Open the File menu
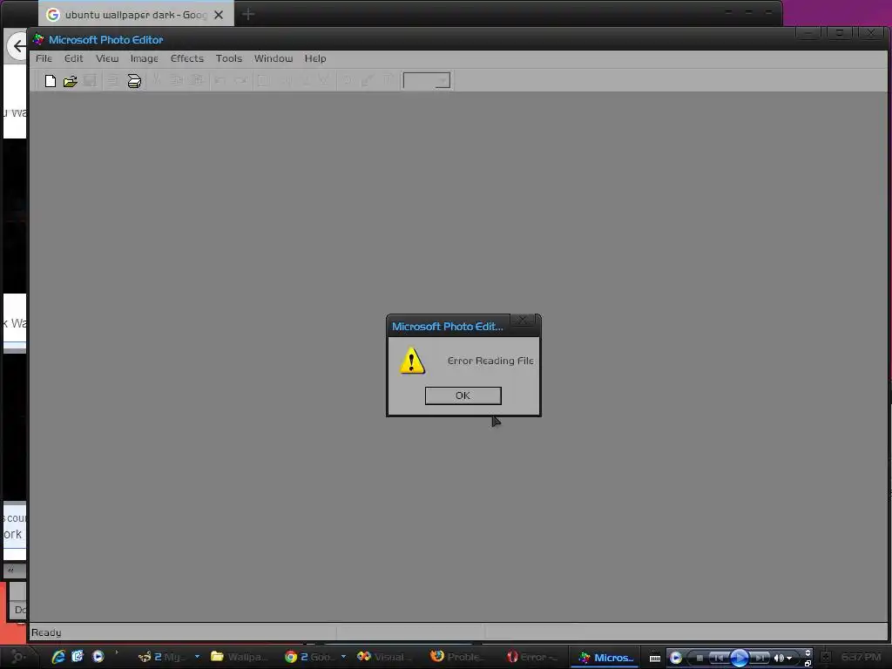892x669 pixels. click(44, 58)
